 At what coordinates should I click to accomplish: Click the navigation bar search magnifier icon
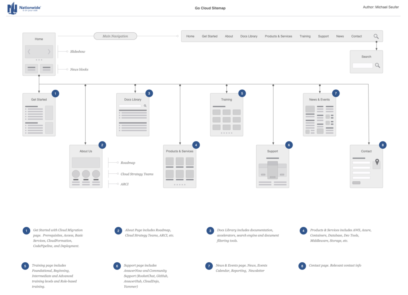pyautogui.click(x=376, y=36)
